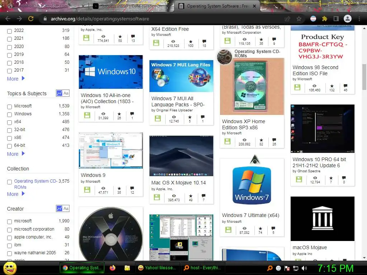Show Topics & Subjects graph view icon
The image size is (367, 275).
click(59, 93)
